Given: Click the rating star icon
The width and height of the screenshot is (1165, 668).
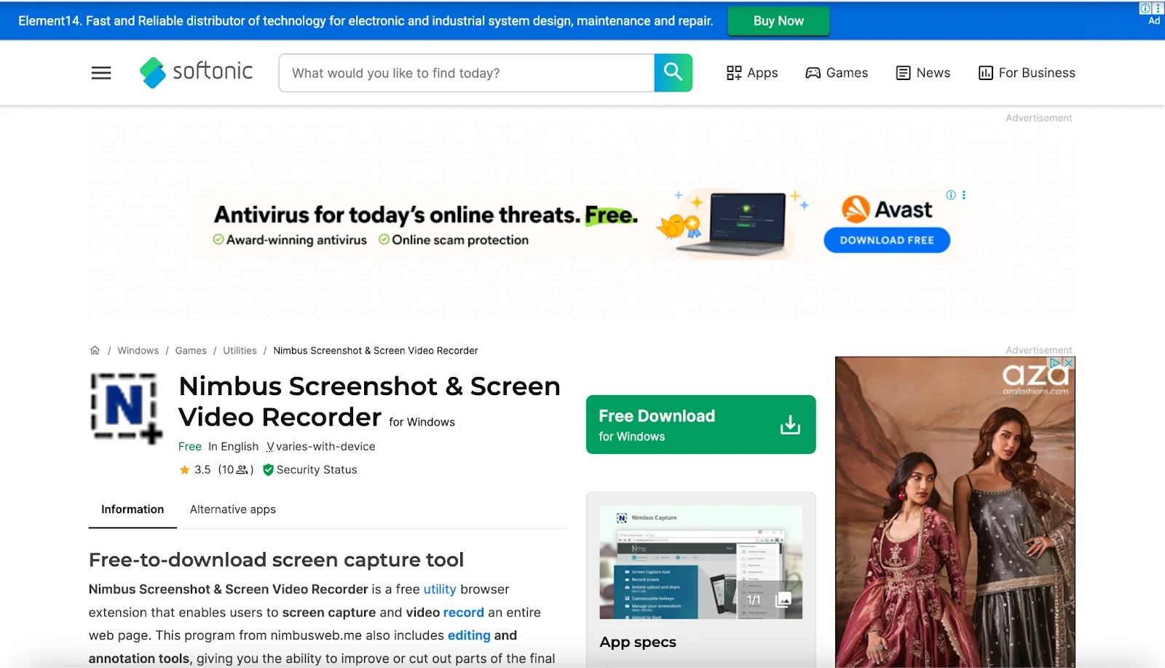Looking at the screenshot, I should 184,470.
